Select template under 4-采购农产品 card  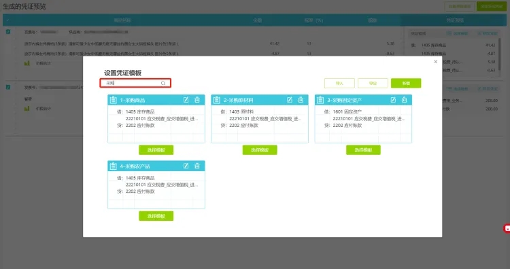point(156,216)
